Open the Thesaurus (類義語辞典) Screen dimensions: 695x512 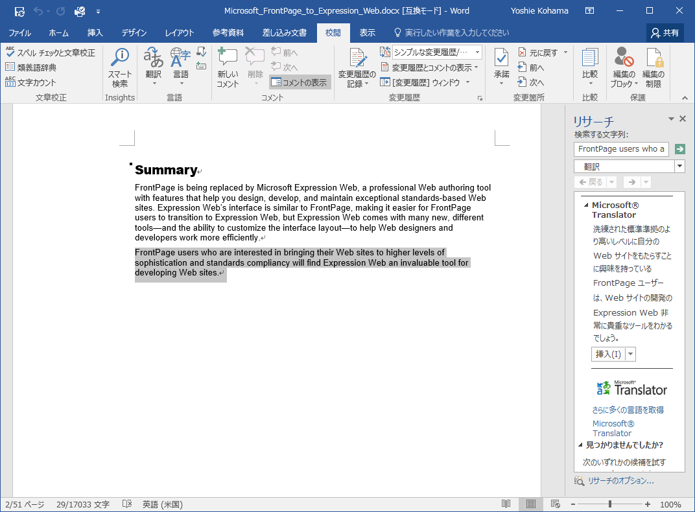(x=31, y=67)
